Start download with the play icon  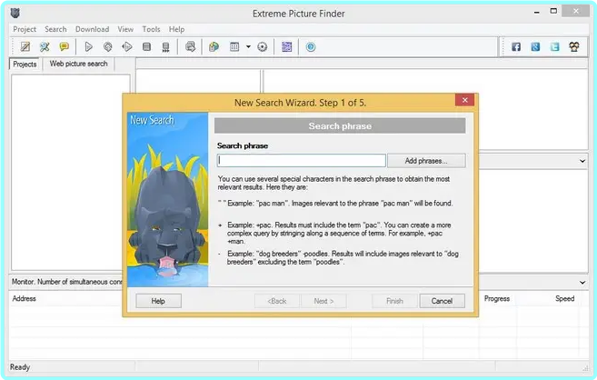tap(88, 47)
